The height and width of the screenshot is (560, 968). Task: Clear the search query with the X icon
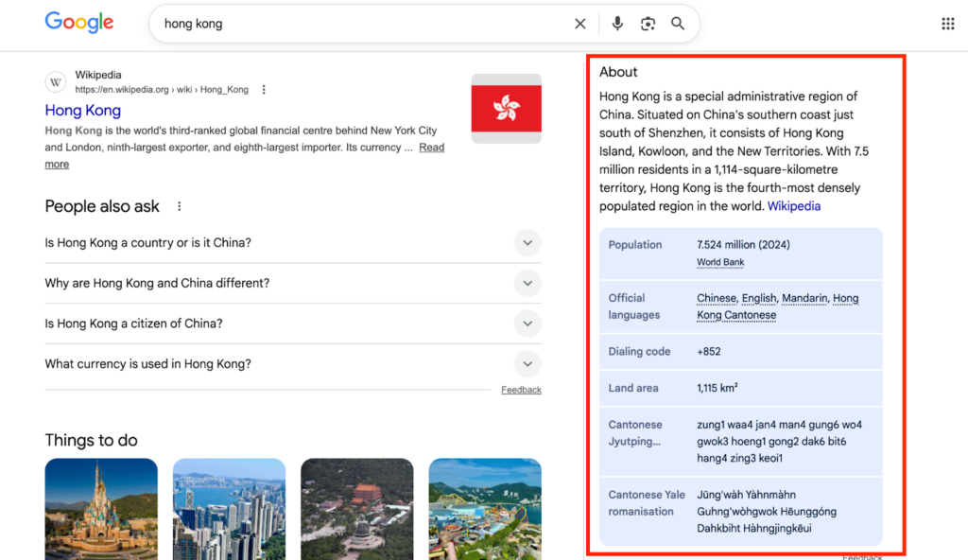[579, 23]
